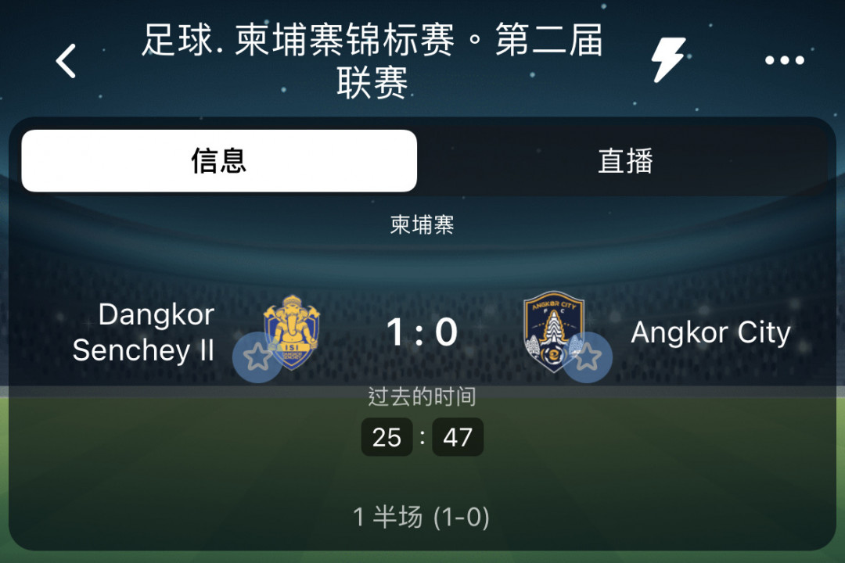This screenshot has width=845, height=563.
Task: Switch to the 直播 tab
Action: [625, 160]
